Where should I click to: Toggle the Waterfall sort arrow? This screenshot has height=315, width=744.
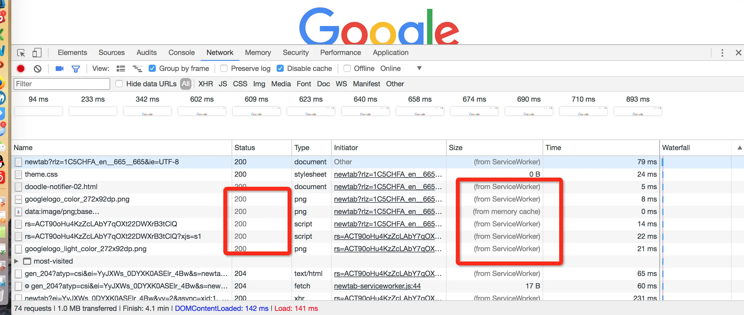coord(740,148)
